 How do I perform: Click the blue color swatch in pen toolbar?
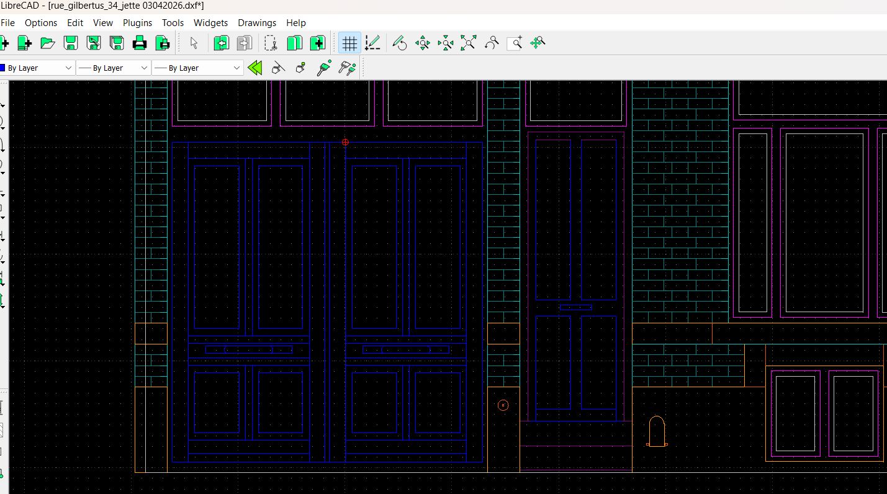[2, 68]
